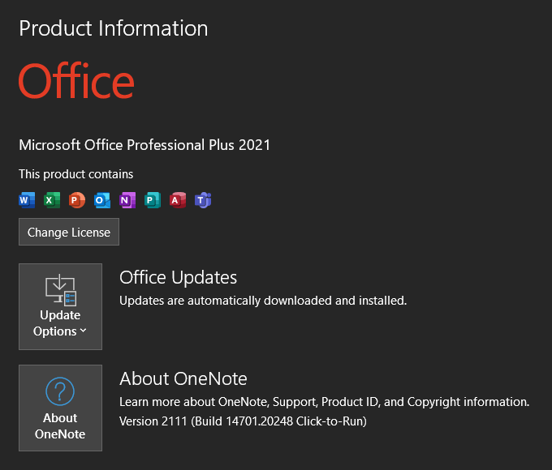
Task: Select the Office Updates heading
Action: pos(178,278)
